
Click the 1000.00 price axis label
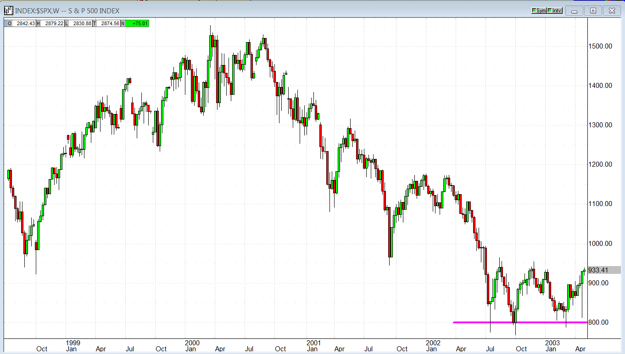point(601,244)
